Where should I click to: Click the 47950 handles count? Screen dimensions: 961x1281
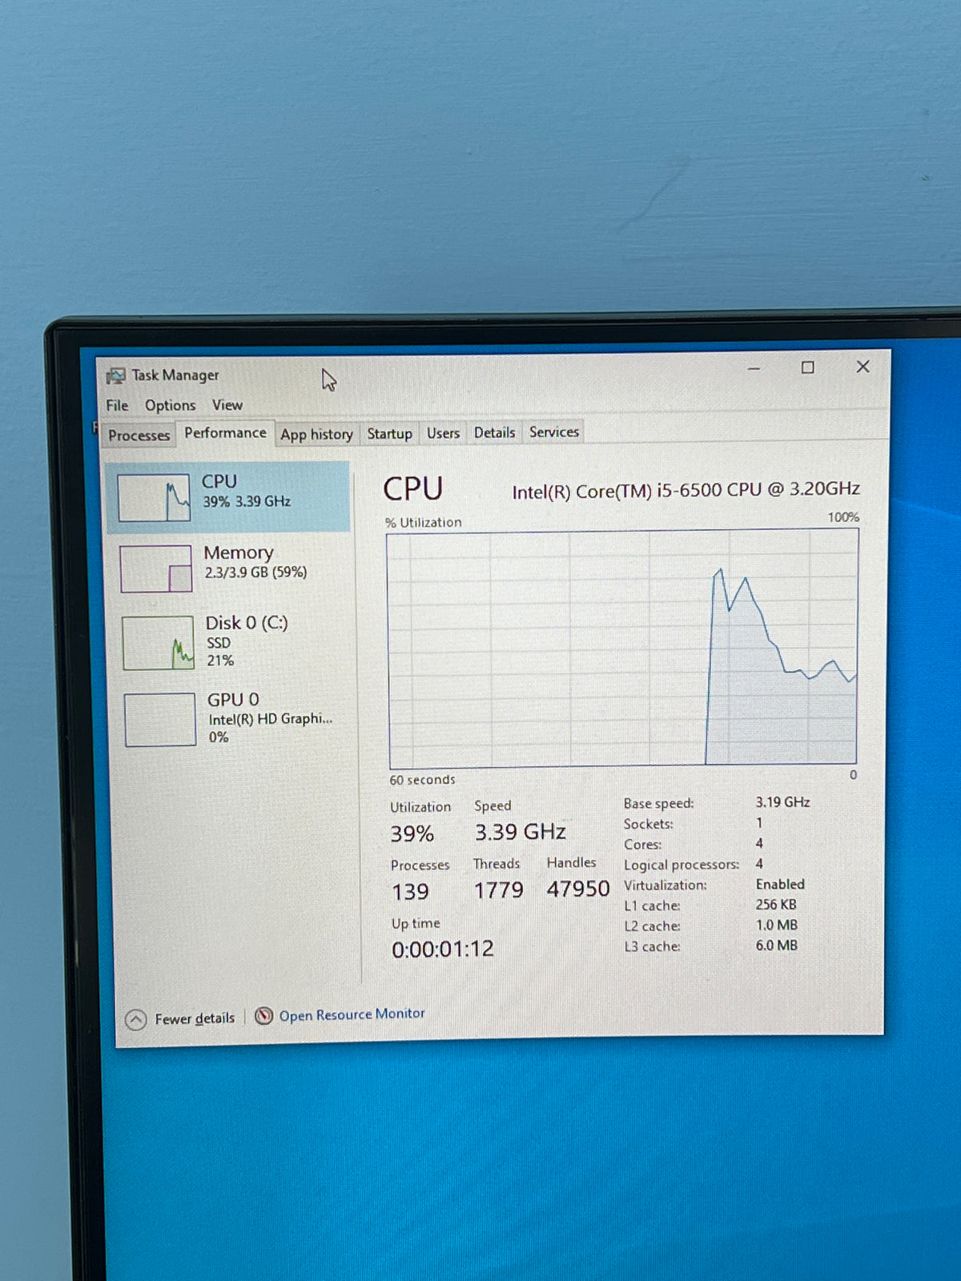(578, 889)
